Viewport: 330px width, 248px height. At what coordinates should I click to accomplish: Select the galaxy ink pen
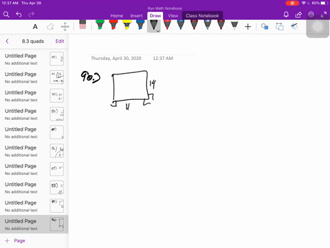coord(208,25)
